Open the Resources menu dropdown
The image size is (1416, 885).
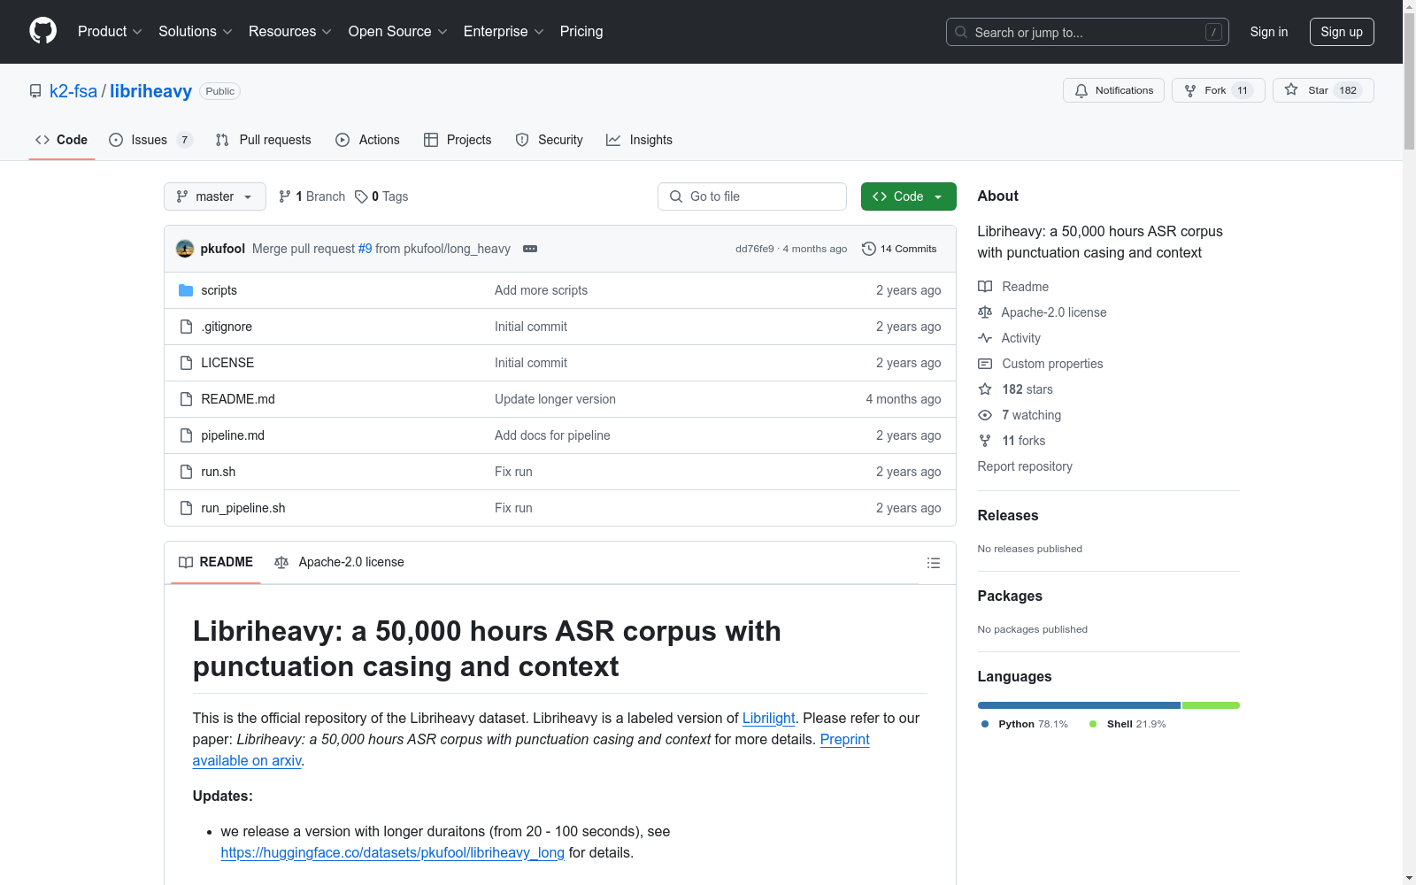click(x=289, y=32)
